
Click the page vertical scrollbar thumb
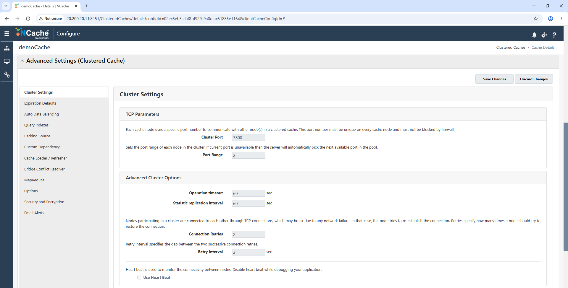coord(566,187)
